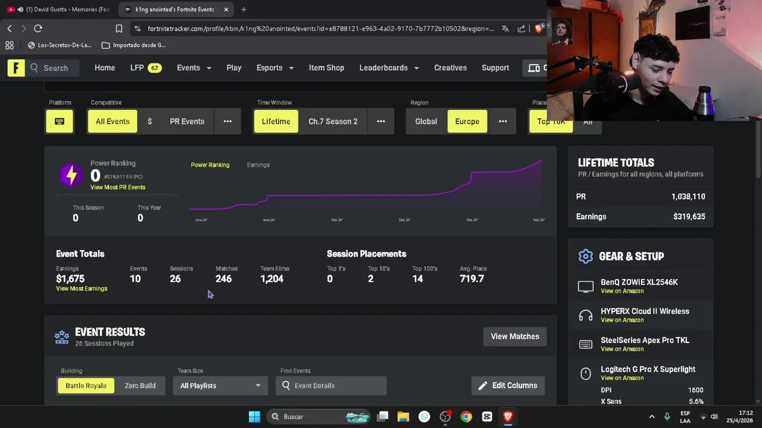Select the Ch.7 Season 2 time window
The width and height of the screenshot is (762, 428).
point(333,121)
